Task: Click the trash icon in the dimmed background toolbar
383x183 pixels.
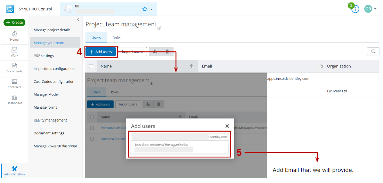Action: coord(159,104)
